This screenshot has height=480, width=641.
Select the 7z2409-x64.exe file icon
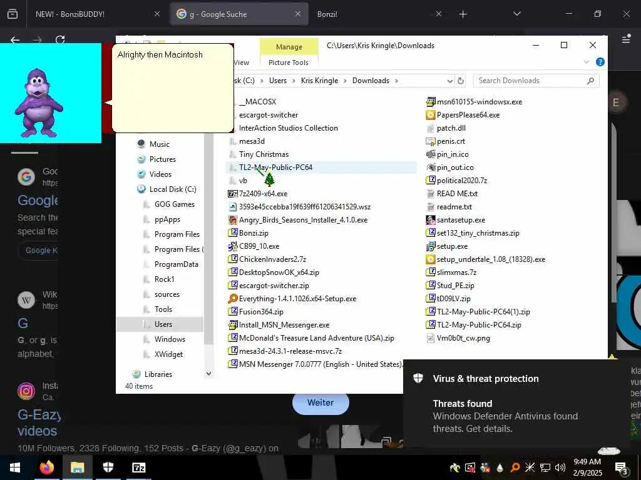(233, 194)
